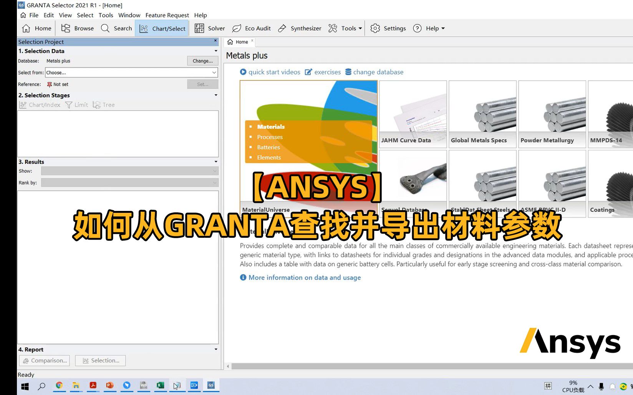This screenshot has height=395, width=633.
Task: Open PowerPoint from the taskbar
Action: tap(110, 385)
